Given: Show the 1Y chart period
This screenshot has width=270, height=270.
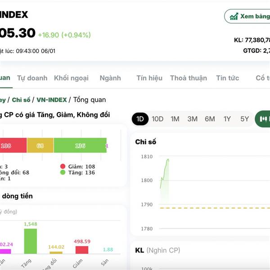Looking at the screenshot, I should click(227, 119).
